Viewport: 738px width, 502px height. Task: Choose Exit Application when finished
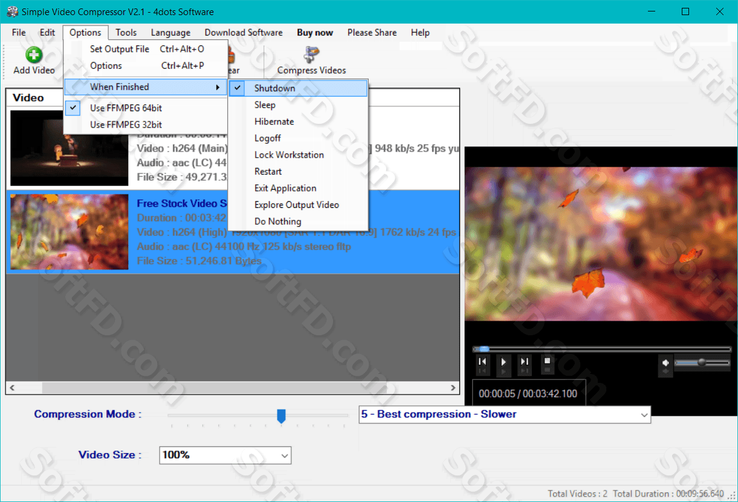coord(298,188)
